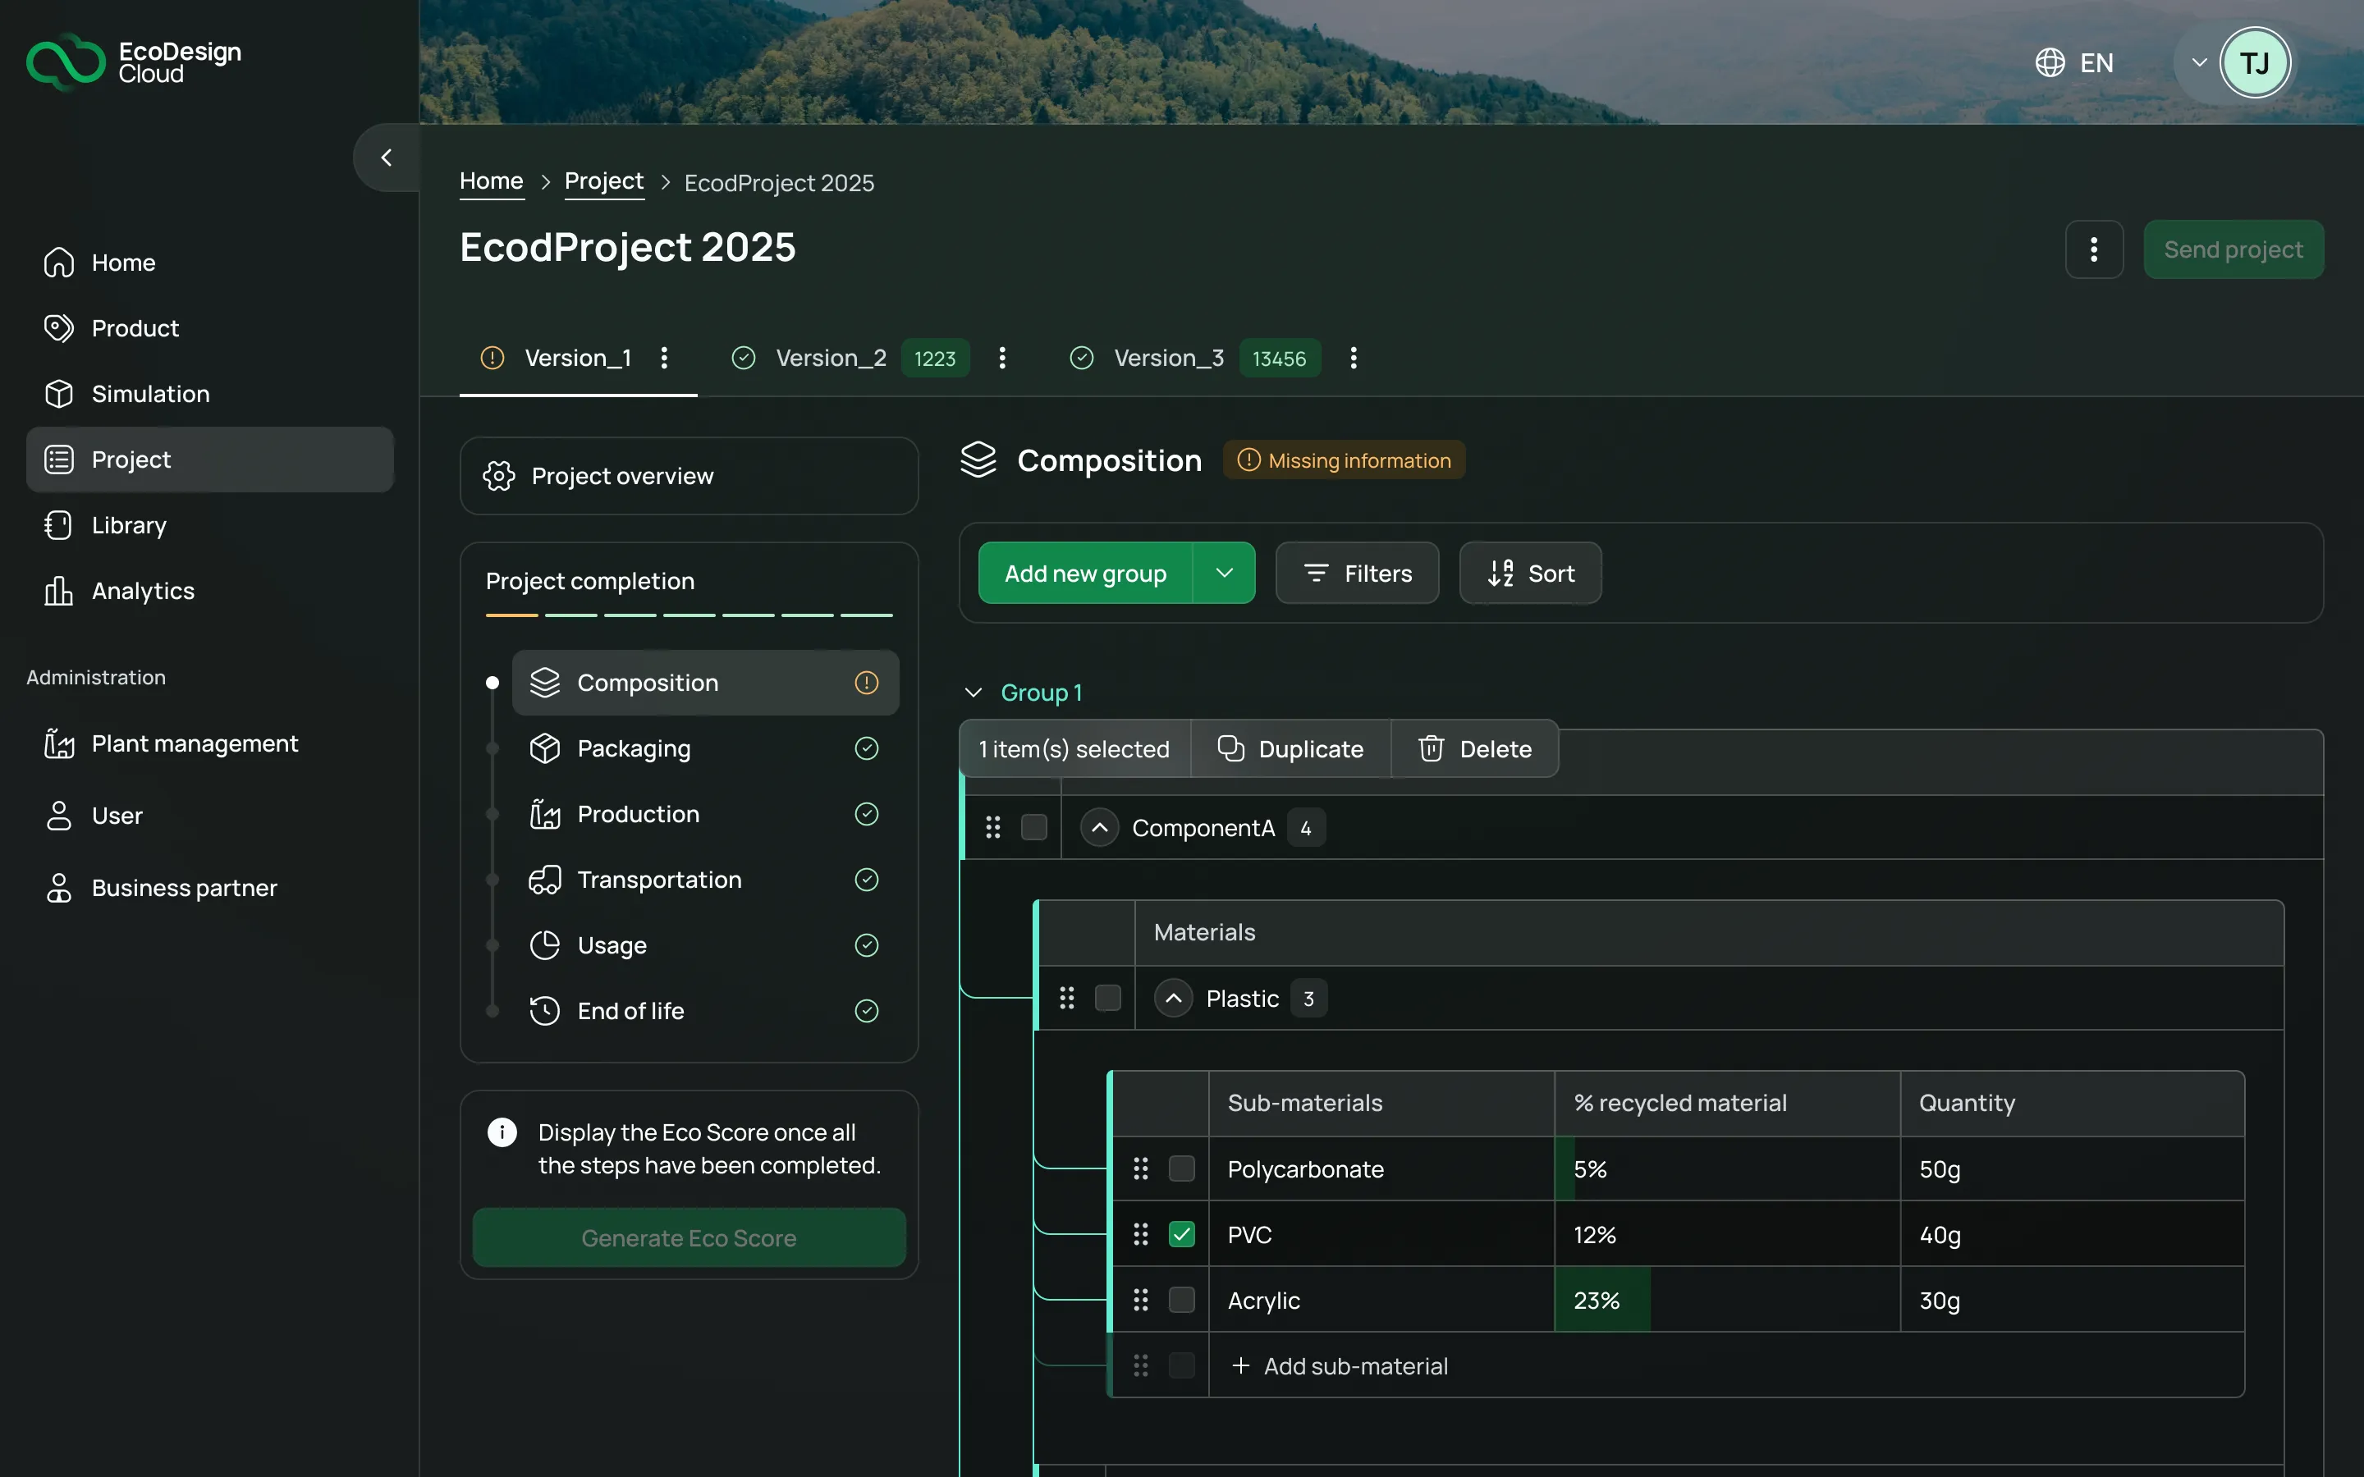This screenshot has width=2364, height=1477.
Task: Open the project three-dot options menu
Action: 2093,249
